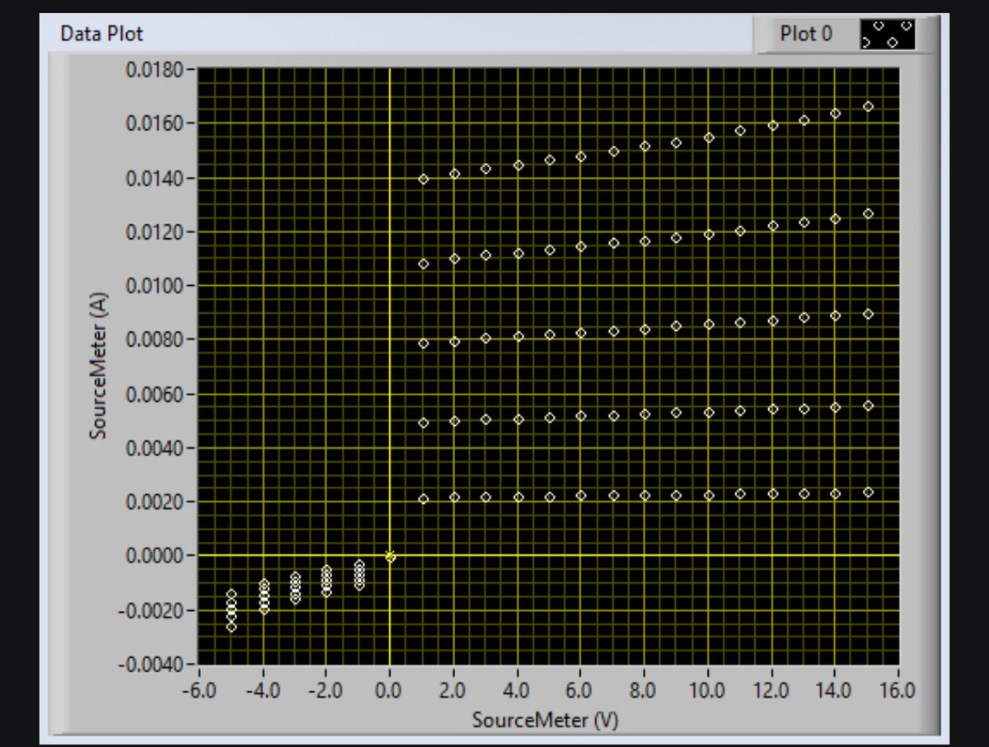Click x-axis tick label -4.0
This screenshot has height=747, width=989.
click(x=262, y=690)
